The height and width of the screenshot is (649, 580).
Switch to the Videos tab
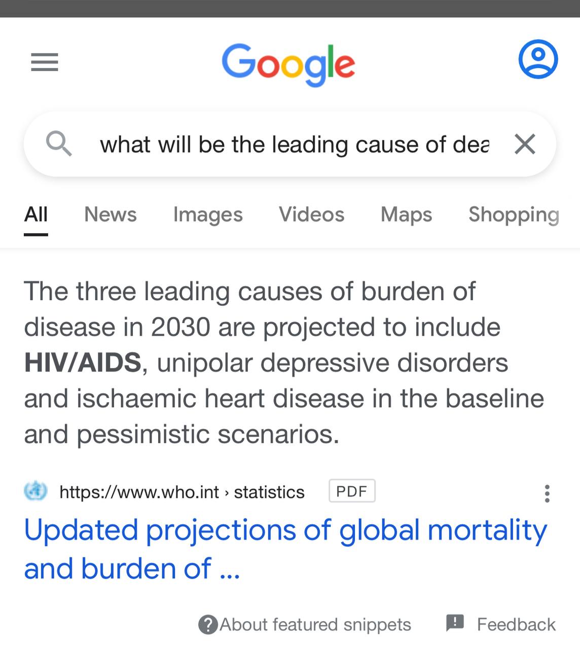pyautogui.click(x=312, y=214)
